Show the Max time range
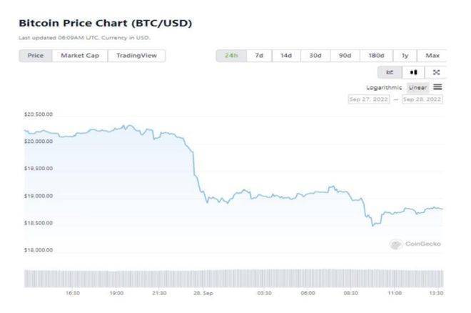 (432, 55)
